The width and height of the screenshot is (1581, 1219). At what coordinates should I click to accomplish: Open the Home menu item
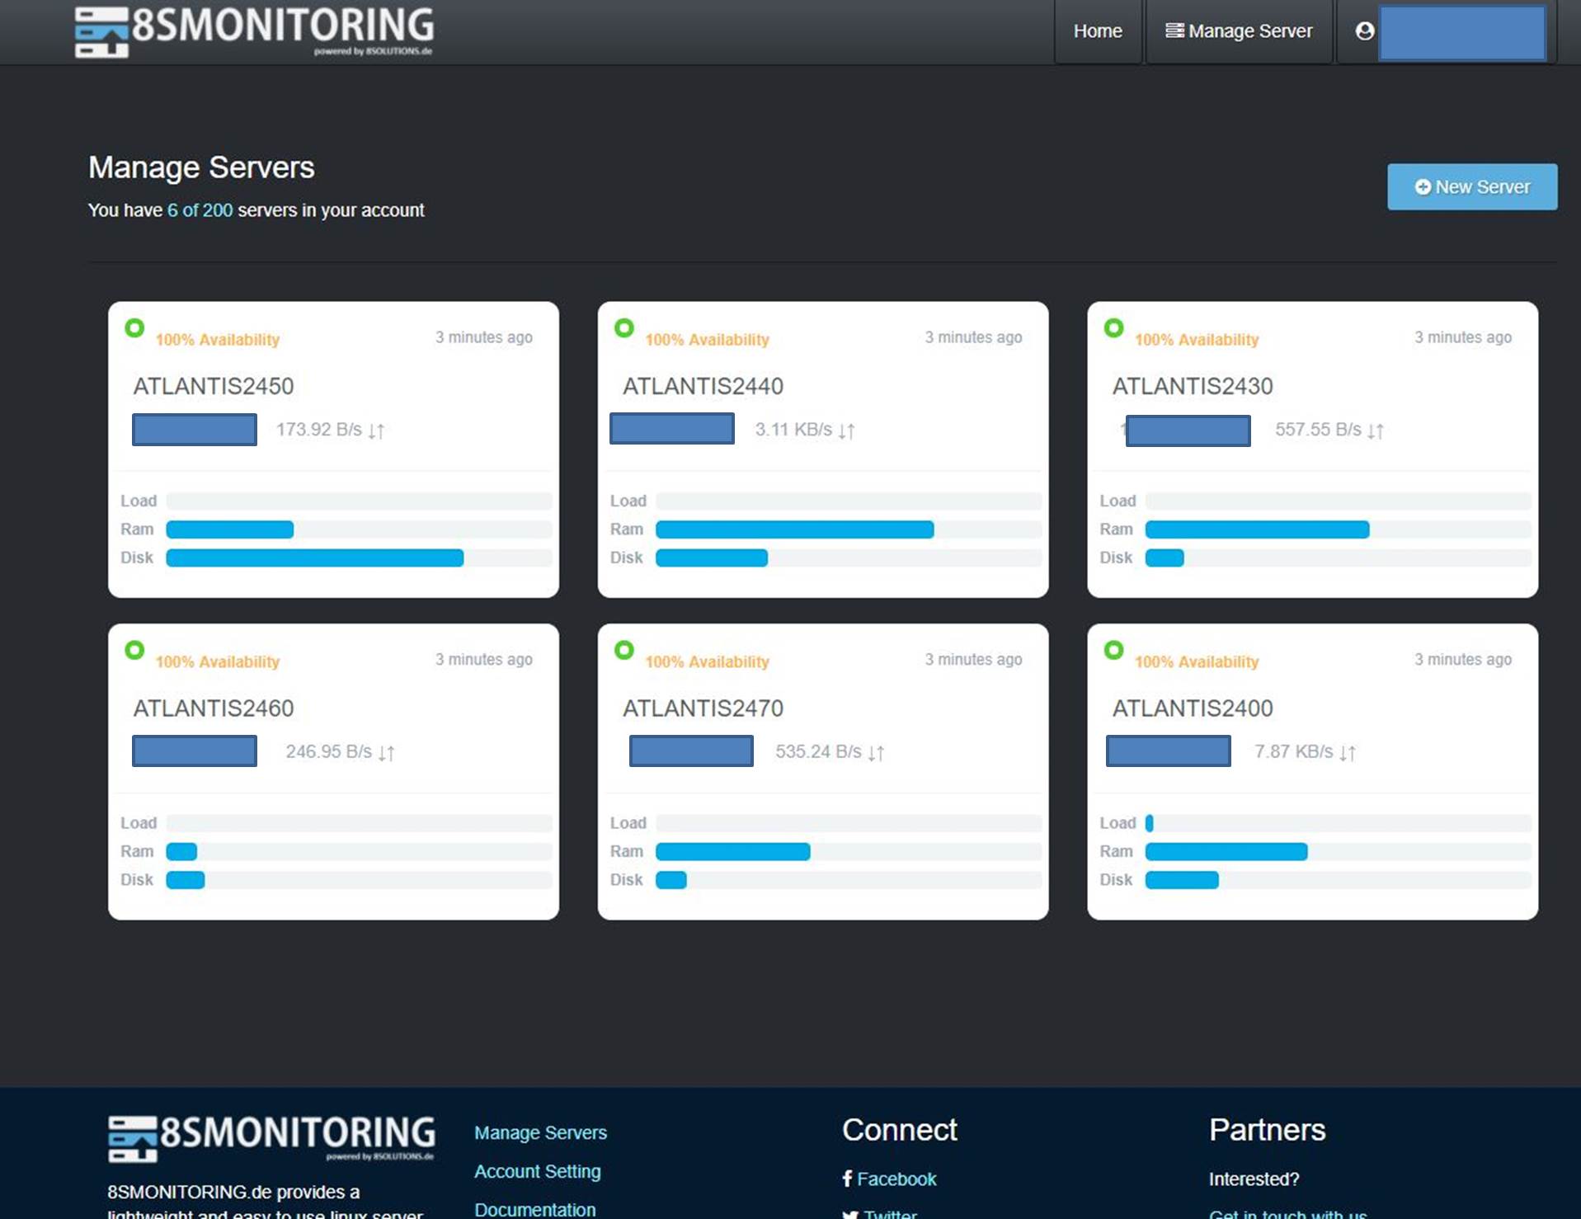1097,31
